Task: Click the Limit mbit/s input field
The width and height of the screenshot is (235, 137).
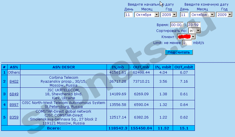Action: [187, 43]
